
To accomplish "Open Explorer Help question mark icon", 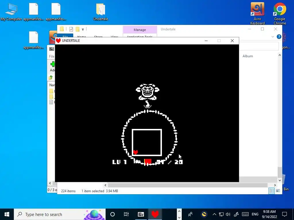I will click(x=279, y=37).
